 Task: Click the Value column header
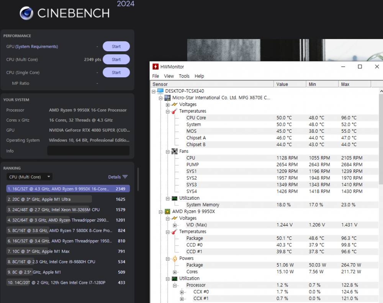[290, 84]
